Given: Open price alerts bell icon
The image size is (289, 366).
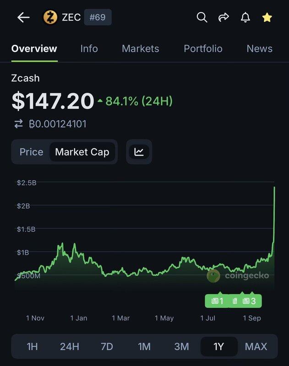Looking at the screenshot, I should tap(245, 17).
